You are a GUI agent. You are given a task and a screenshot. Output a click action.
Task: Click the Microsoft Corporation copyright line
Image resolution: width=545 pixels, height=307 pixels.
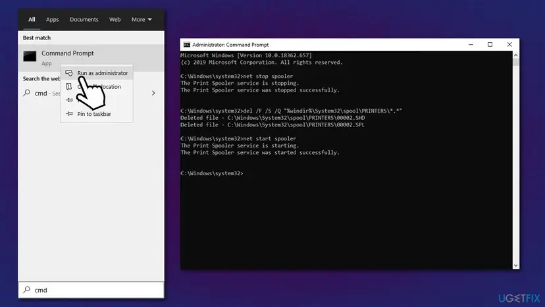pos(261,63)
